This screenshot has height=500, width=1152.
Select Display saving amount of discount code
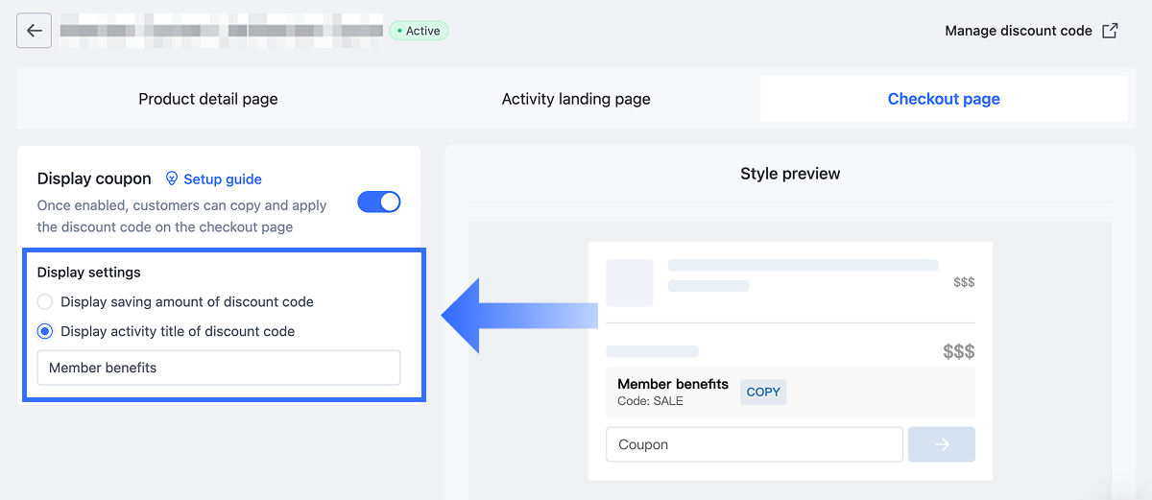(45, 301)
